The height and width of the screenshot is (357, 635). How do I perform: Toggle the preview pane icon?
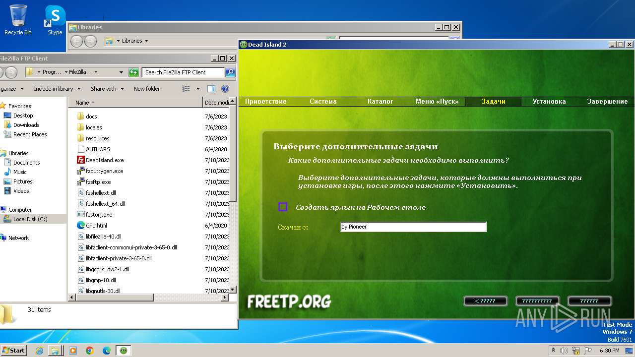tap(211, 89)
